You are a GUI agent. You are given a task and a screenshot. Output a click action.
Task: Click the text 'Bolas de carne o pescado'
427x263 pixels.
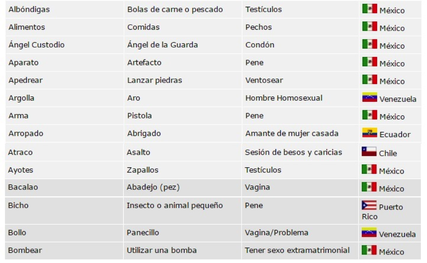coord(175,9)
